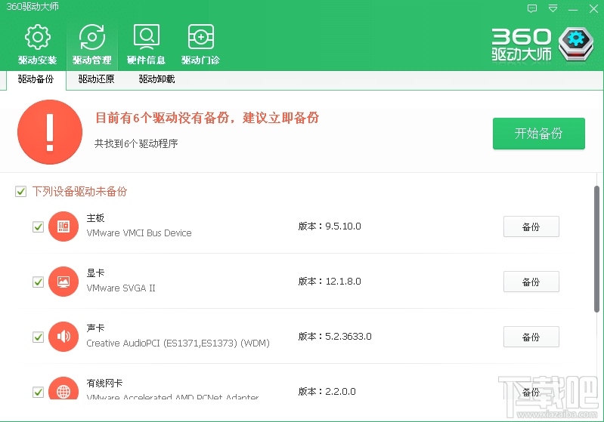
Task: Open the 驱动安装 gear icon
Action: pyautogui.click(x=37, y=37)
